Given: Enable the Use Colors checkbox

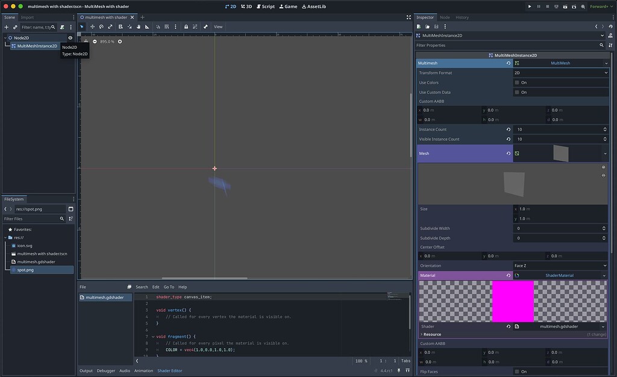Looking at the screenshot, I should [x=517, y=83].
